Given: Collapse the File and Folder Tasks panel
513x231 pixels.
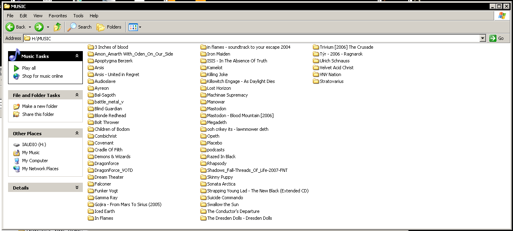Looking at the screenshot, I should click(77, 95).
